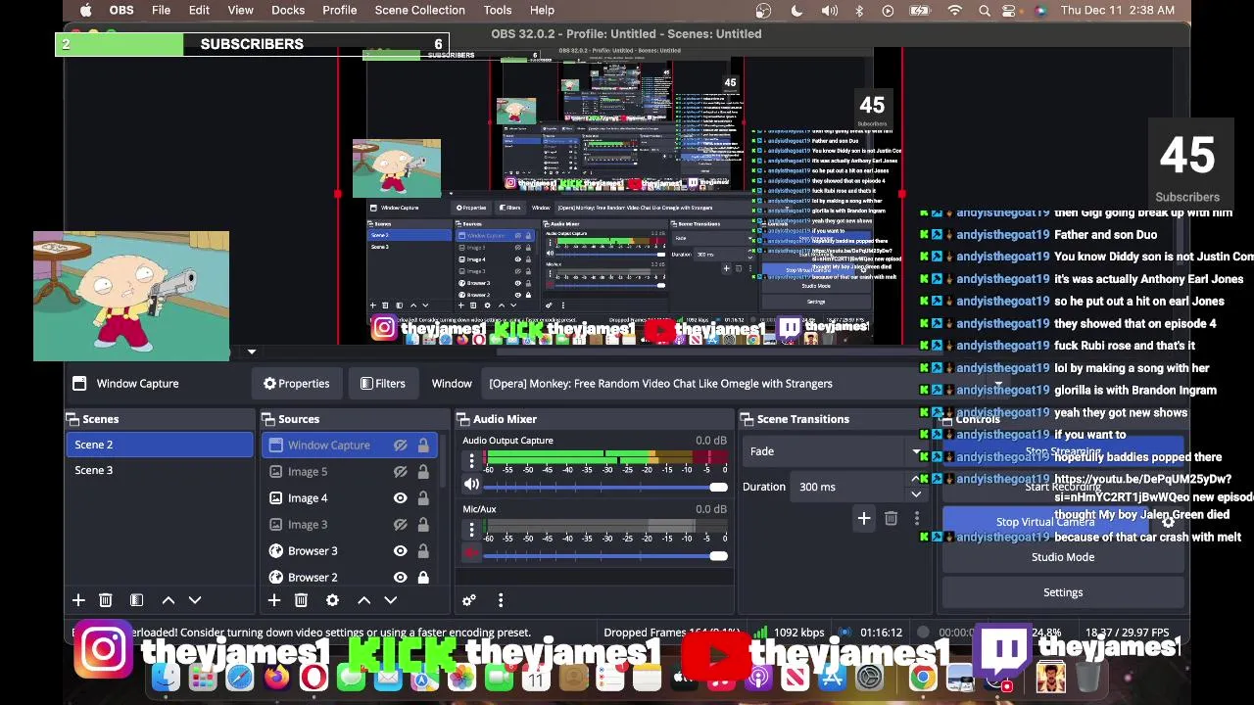
Task: Hide Browser 2 source via eye icon
Action: click(401, 578)
